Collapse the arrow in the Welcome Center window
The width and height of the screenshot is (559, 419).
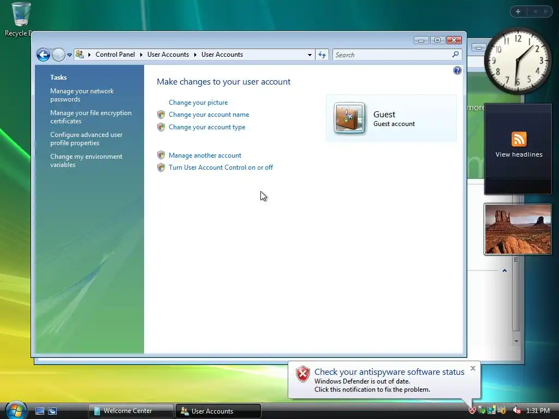(x=504, y=271)
